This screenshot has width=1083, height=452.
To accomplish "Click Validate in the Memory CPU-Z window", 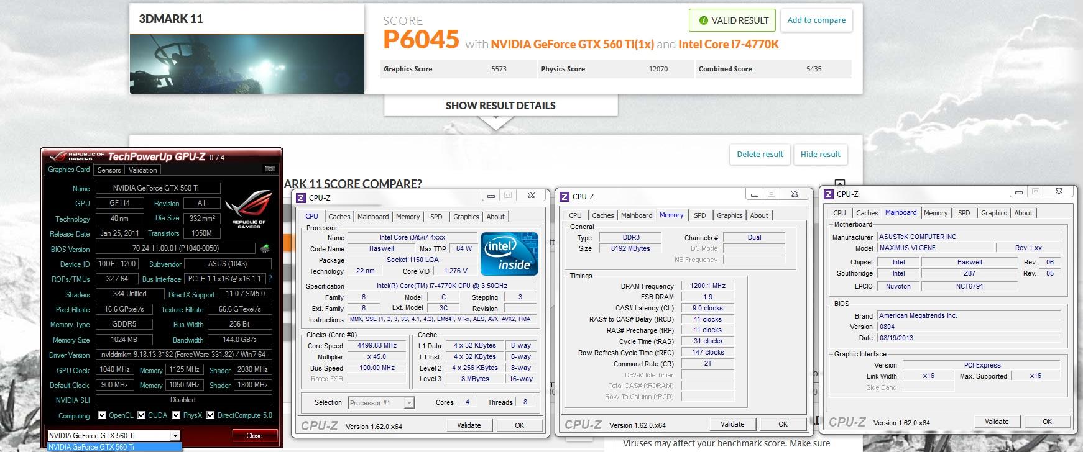I will [732, 424].
